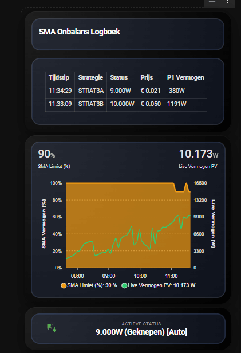The image size is (241, 353).
Task: Click the 10.173 W live power value
Action: 199,154
